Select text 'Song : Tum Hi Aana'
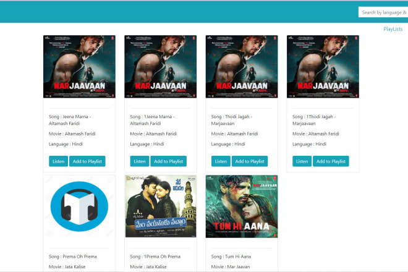The image size is (408, 272). pyautogui.click(x=231, y=257)
